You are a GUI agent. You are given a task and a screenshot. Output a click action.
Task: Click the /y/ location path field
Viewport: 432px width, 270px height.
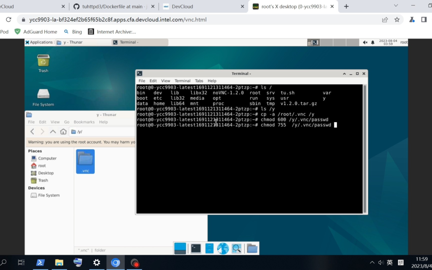click(102, 132)
